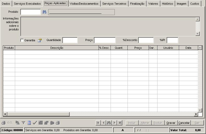206x134 pixels.
Task: Click the Cancelar button
Action: point(184,123)
